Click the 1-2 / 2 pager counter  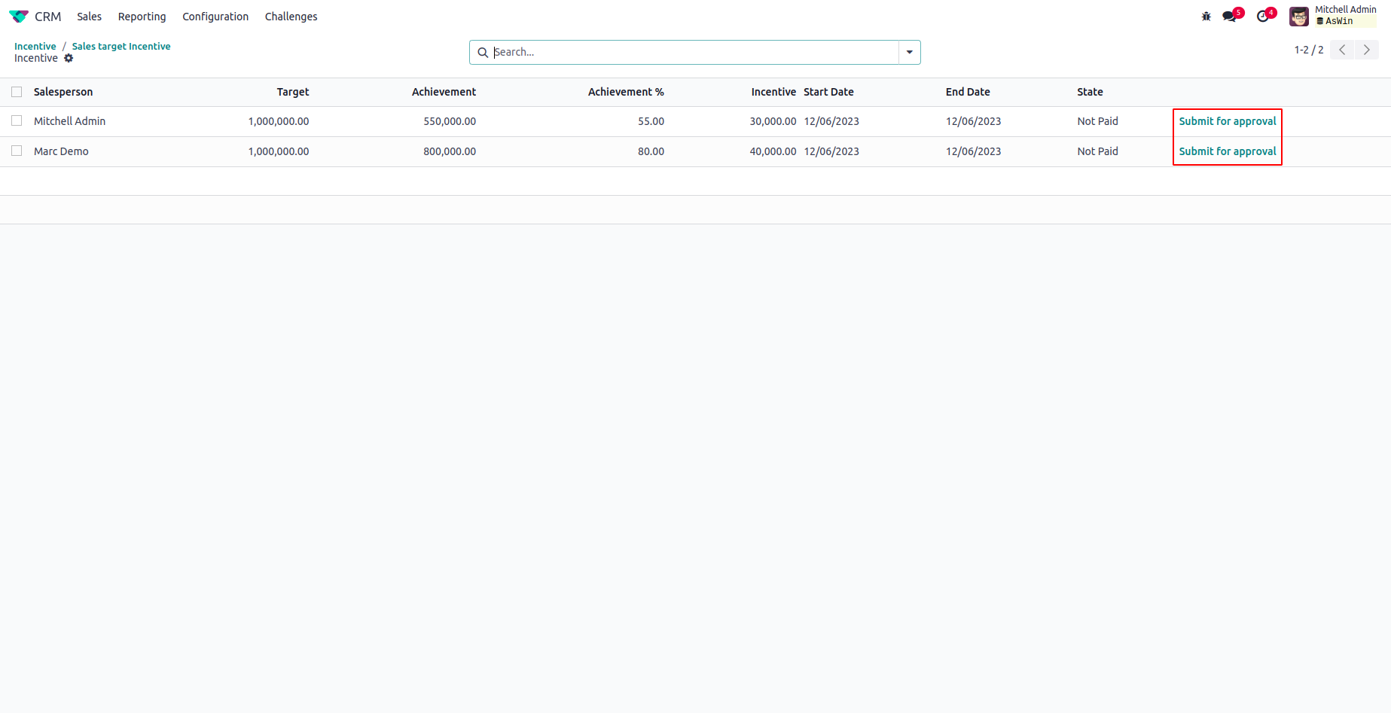(x=1309, y=50)
